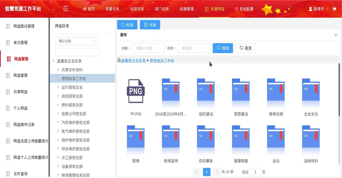Switch to 标准 standard view

[127, 25]
